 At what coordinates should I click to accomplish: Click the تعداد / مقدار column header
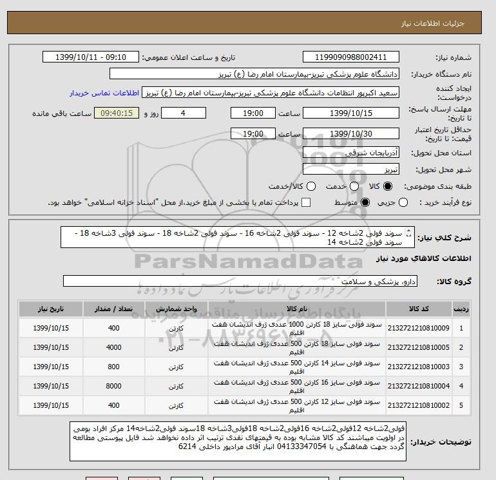(114, 309)
